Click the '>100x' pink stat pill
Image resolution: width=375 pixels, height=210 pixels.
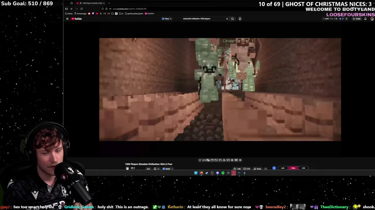(x=293, y=168)
